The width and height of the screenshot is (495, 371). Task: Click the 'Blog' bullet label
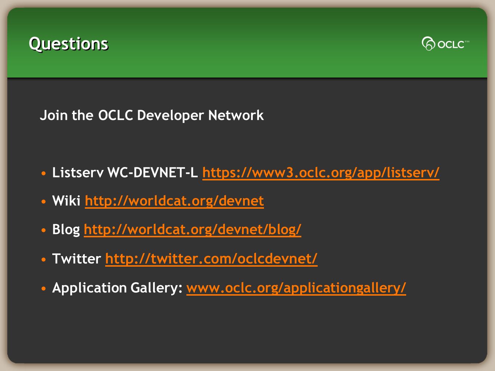(x=66, y=230)
